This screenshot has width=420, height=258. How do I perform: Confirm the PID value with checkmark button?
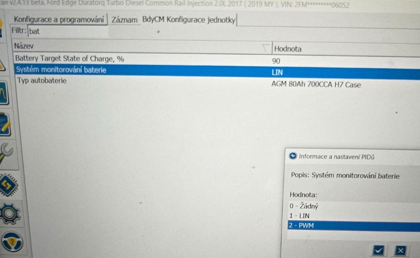point(378,250)
